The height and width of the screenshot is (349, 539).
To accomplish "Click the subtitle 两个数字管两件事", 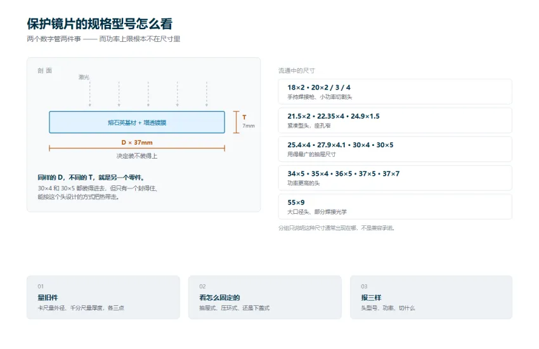I will pos(54,39).
